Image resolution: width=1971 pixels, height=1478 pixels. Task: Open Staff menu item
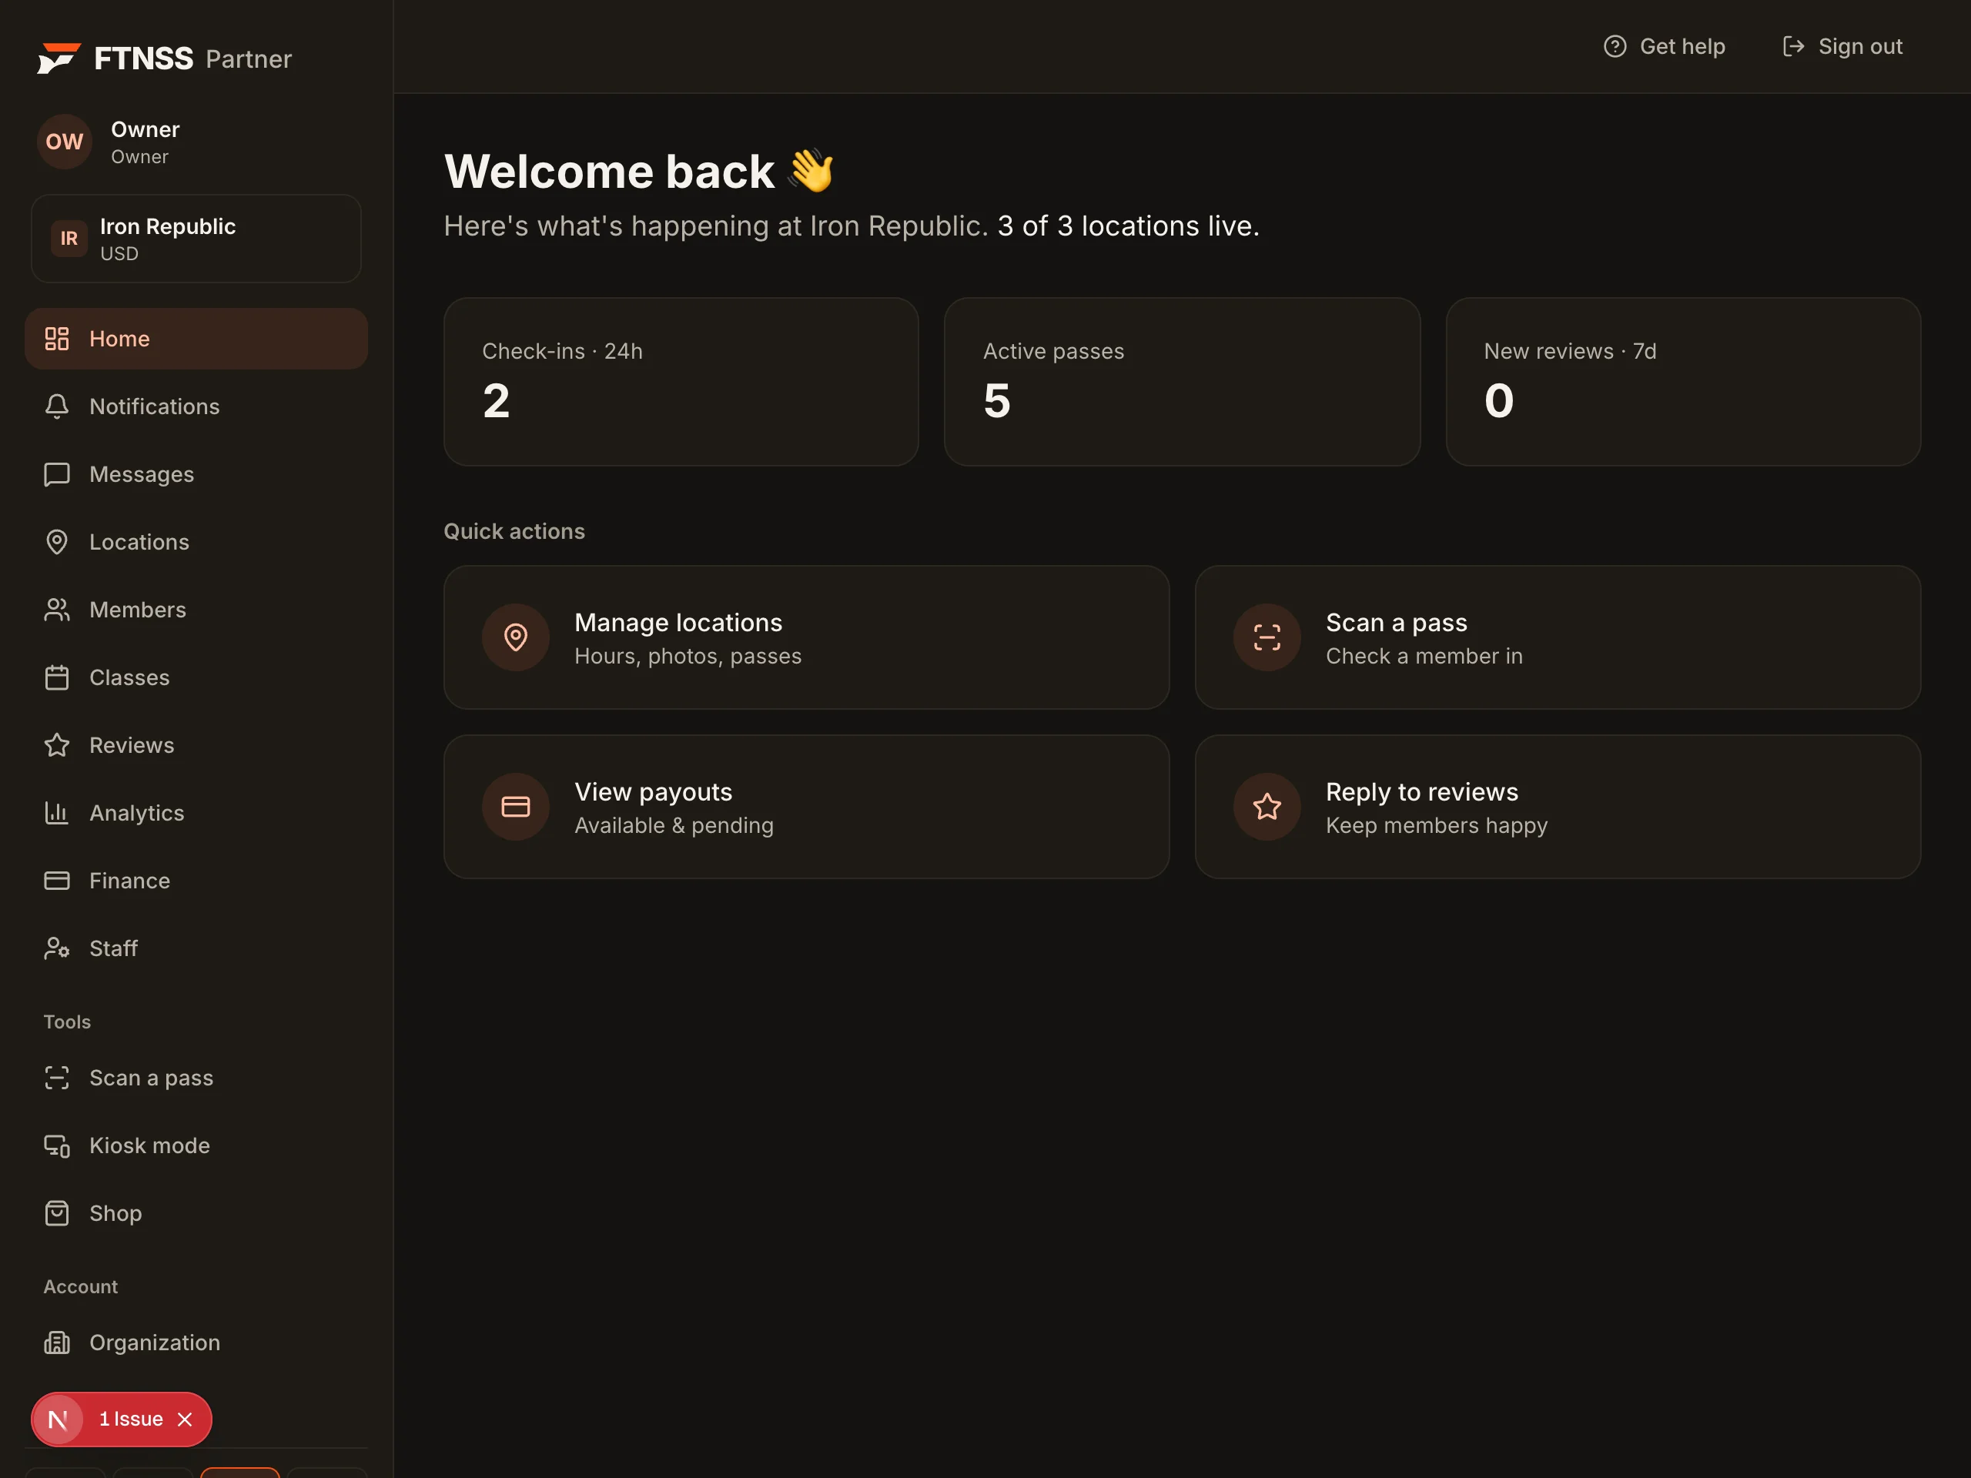(196, 948)
